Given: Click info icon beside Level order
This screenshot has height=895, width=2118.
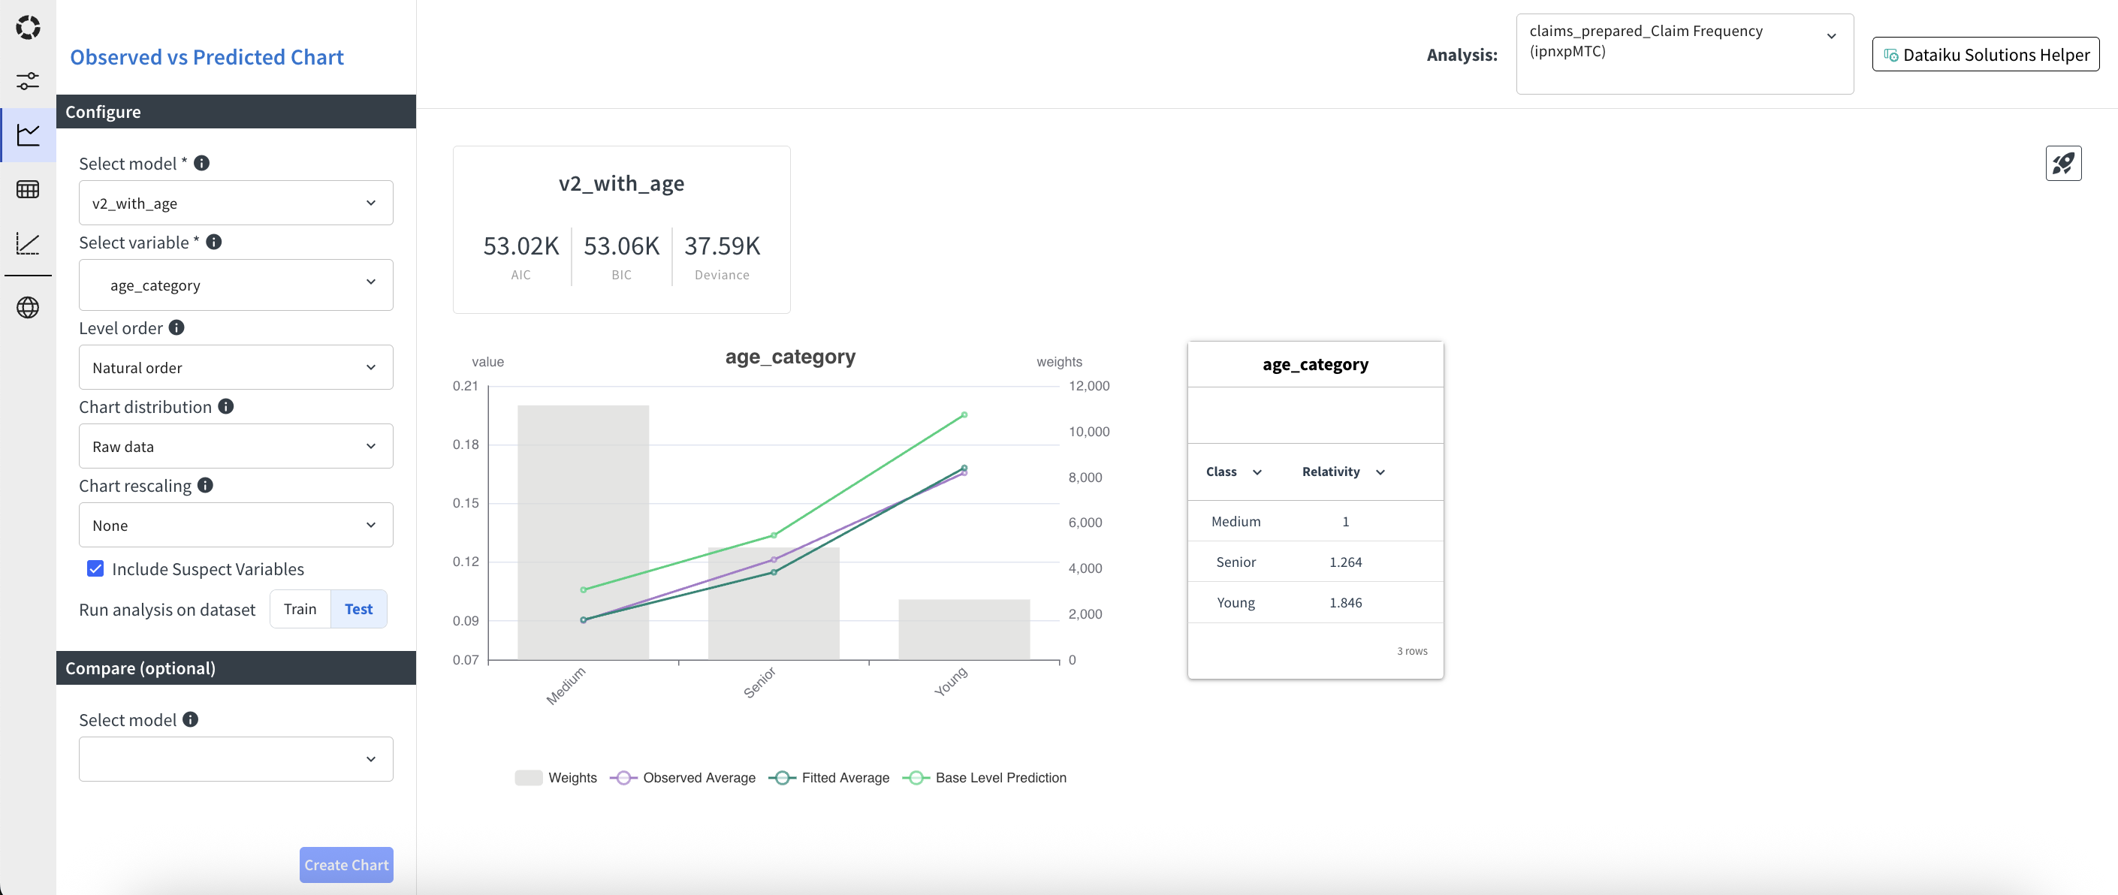Looking at the screenshot, I should [176, 328].
